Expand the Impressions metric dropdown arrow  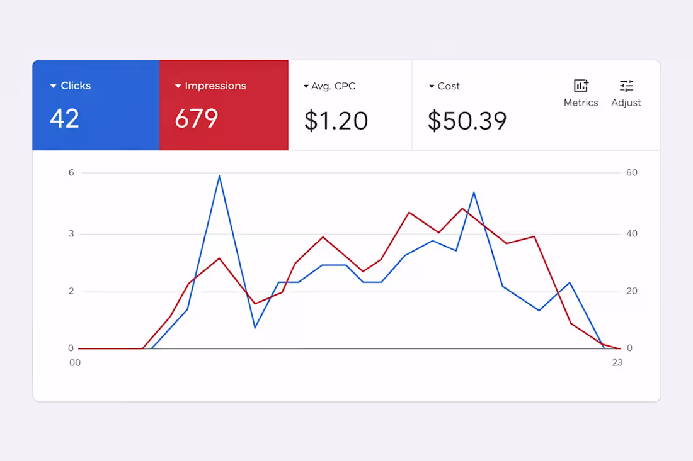pyautogui.click(x=178, y=86)
